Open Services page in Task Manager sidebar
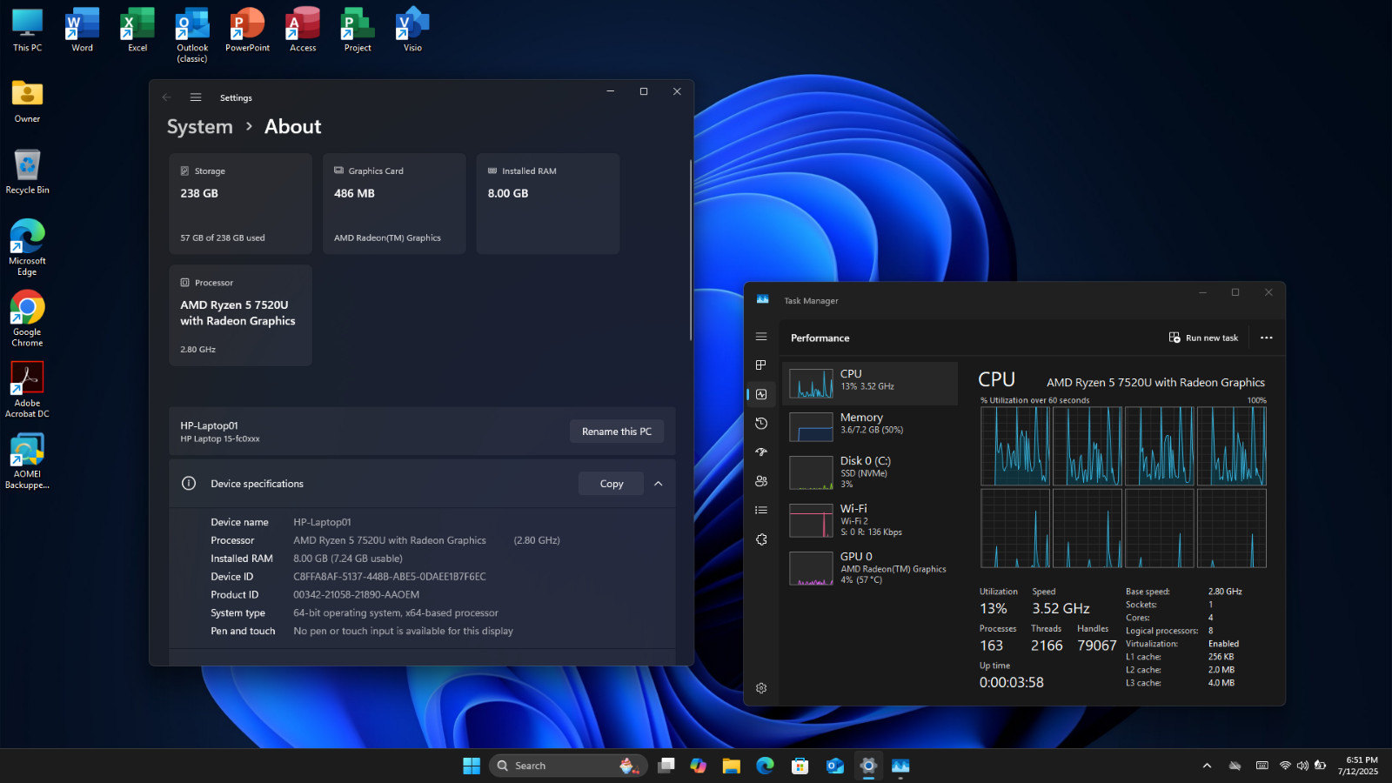Screen dimensions: 1392x783 pyautogui.click(x=761, y=539)
